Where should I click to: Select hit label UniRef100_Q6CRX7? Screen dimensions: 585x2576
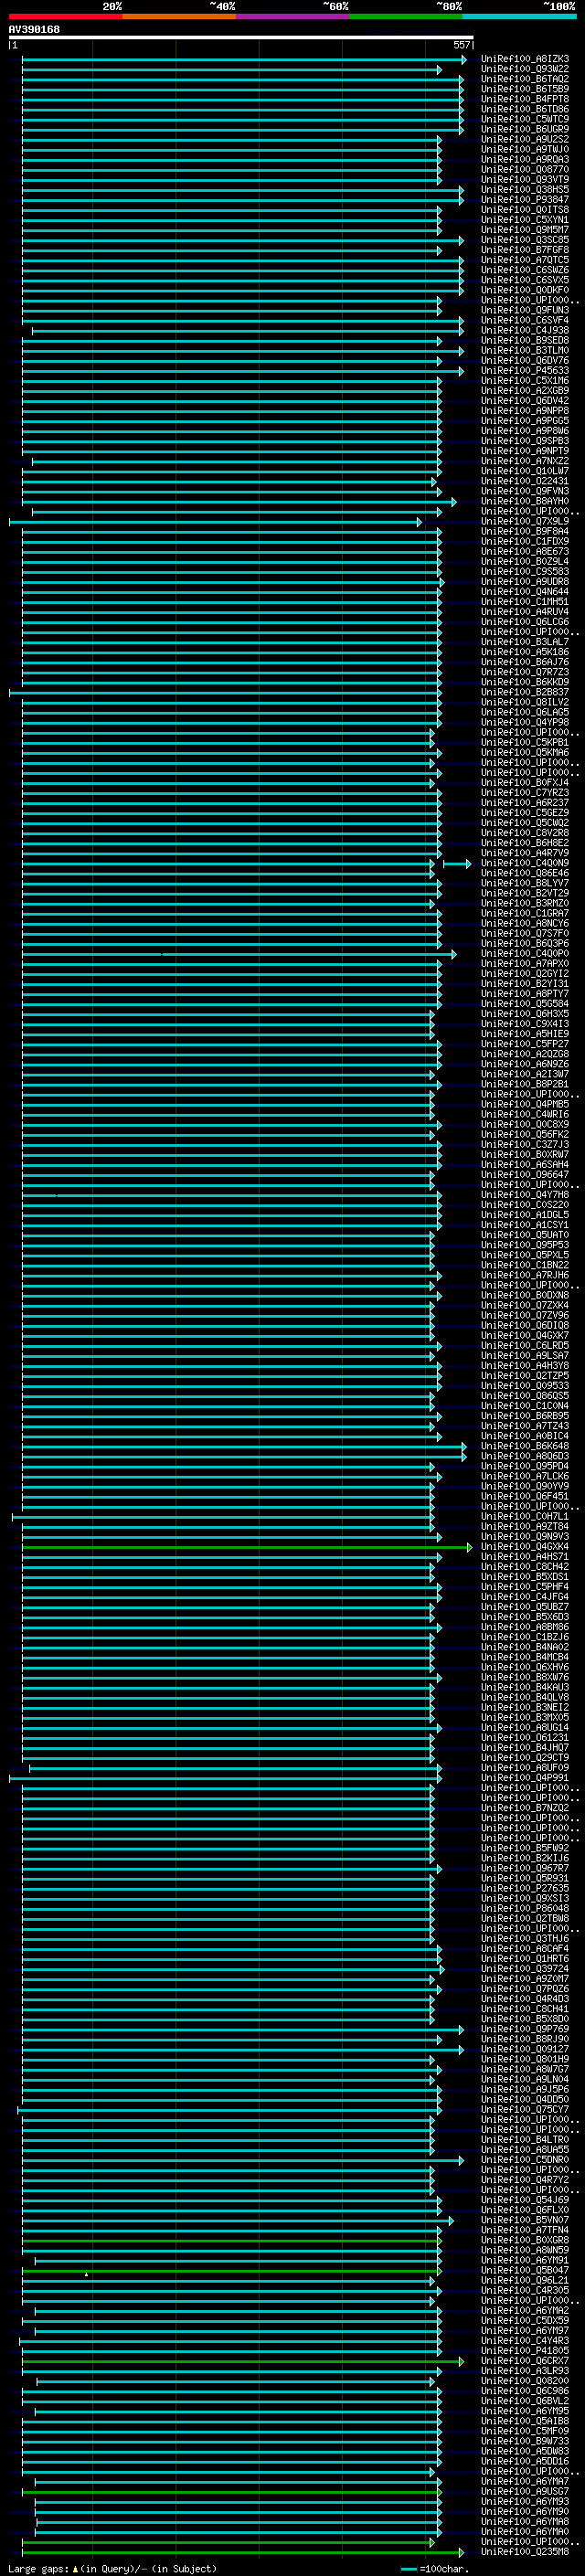click(x=525, y=2361)
